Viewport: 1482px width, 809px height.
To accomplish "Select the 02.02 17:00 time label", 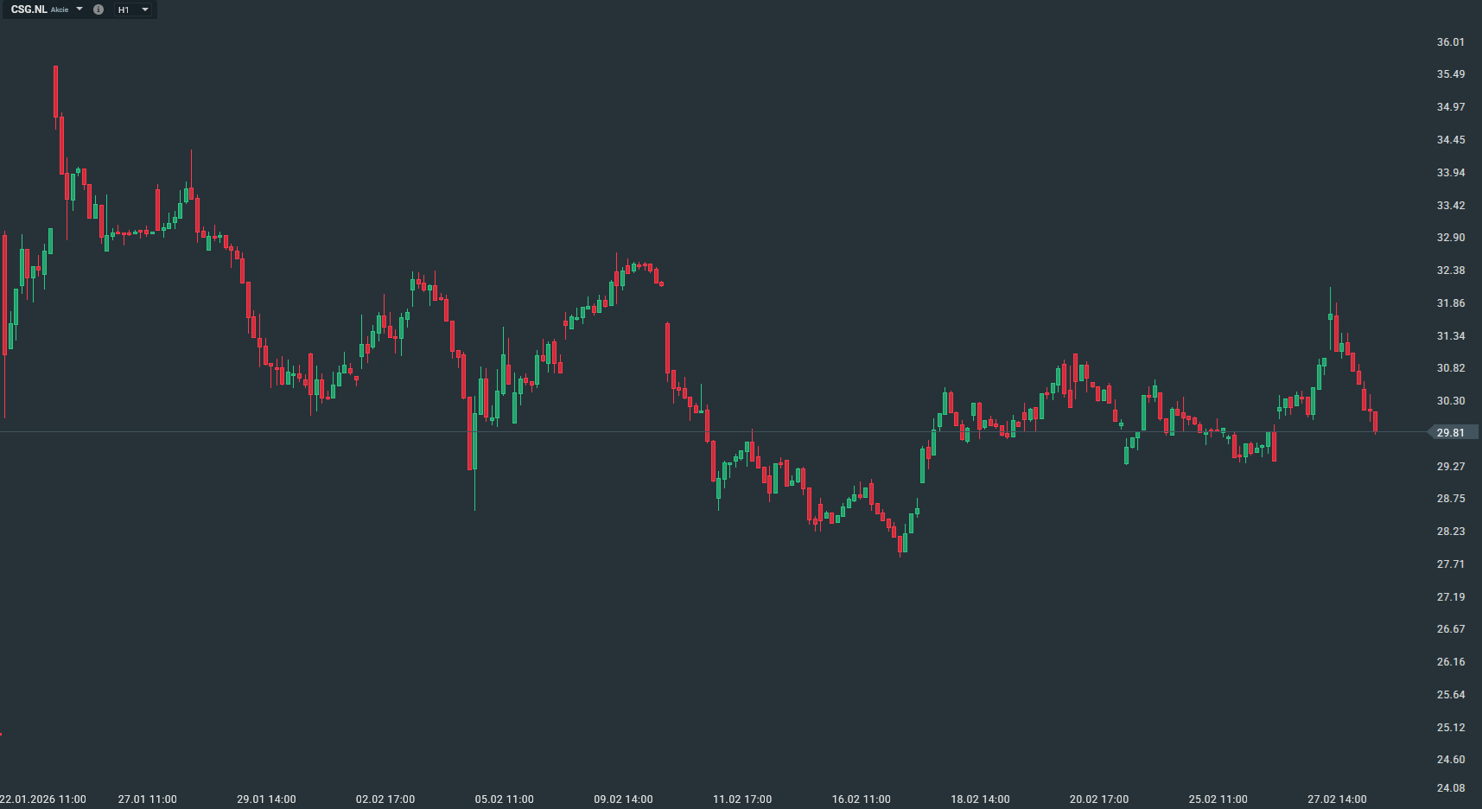I will pos(385,799).
